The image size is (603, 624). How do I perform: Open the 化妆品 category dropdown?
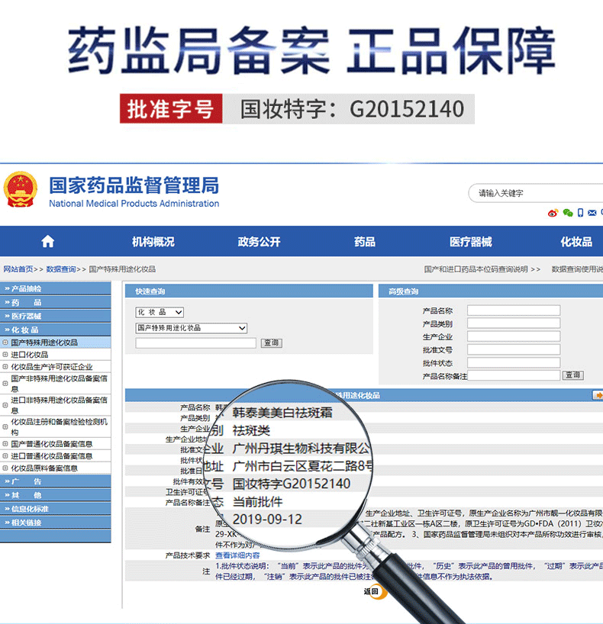[x=160, y=312]
